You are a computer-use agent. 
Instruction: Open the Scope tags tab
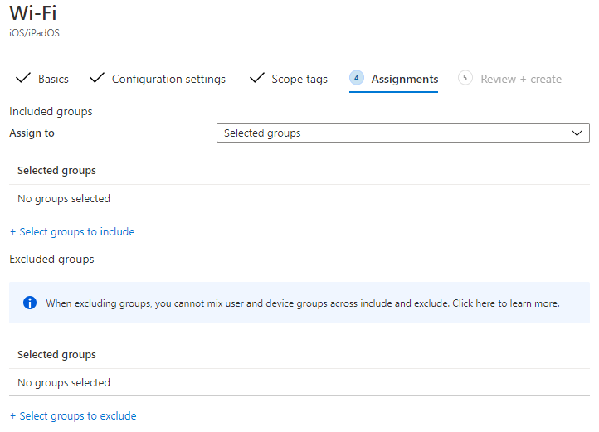299,79
